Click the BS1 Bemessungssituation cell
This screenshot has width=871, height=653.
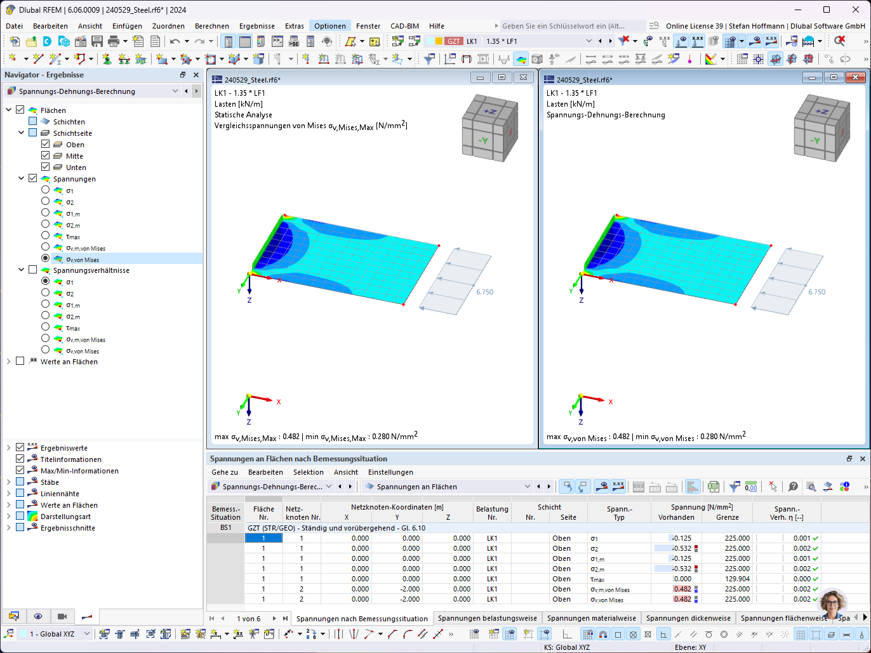click(225, 528)
